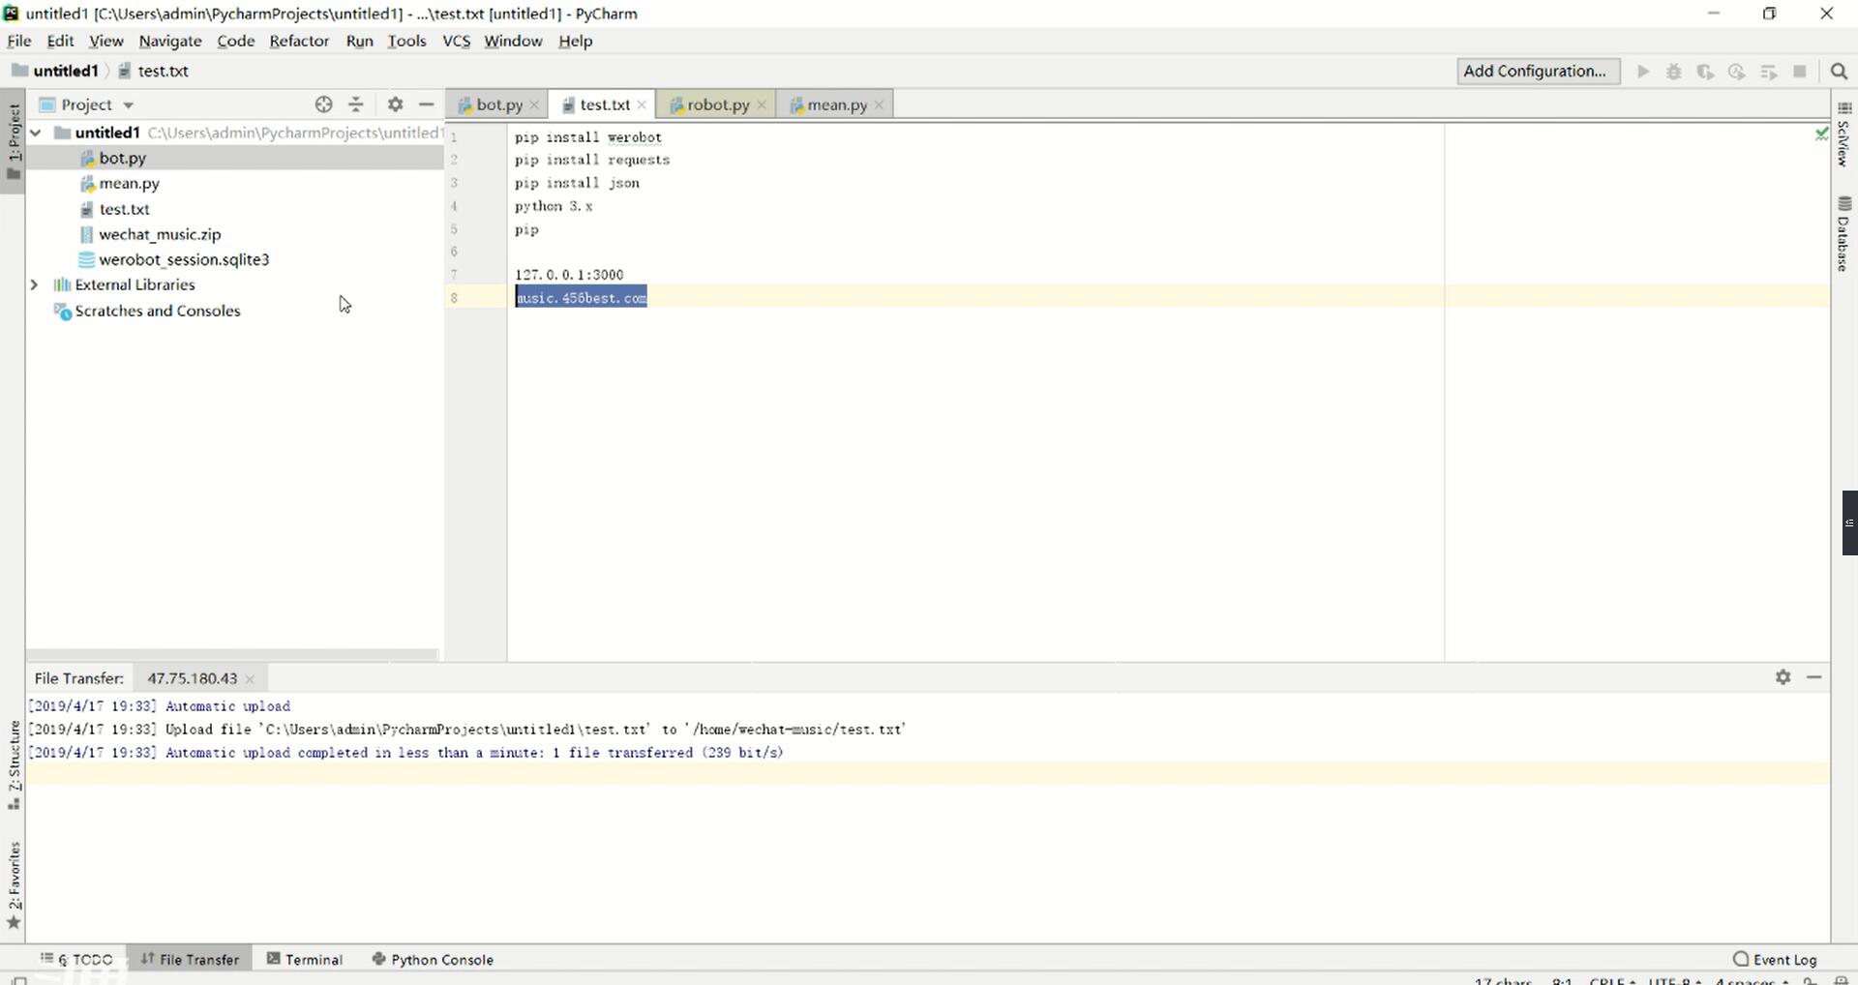This screenshot has height=985, width=1858.
Task: Click the Profile icon in the toolbar
Action: tap(1737, 72)
